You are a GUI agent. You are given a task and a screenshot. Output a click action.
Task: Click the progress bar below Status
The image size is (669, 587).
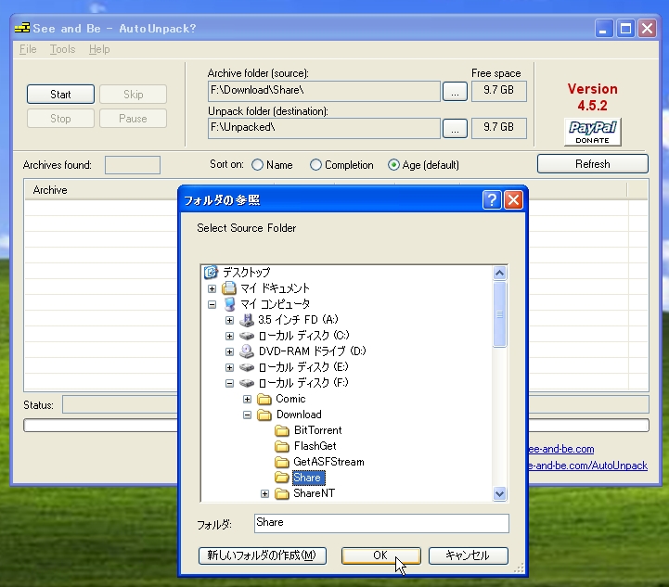tap(336, 425)
